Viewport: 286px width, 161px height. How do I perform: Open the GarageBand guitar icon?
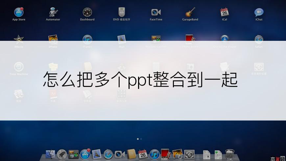pyautogui.click(x=190, y=12)
